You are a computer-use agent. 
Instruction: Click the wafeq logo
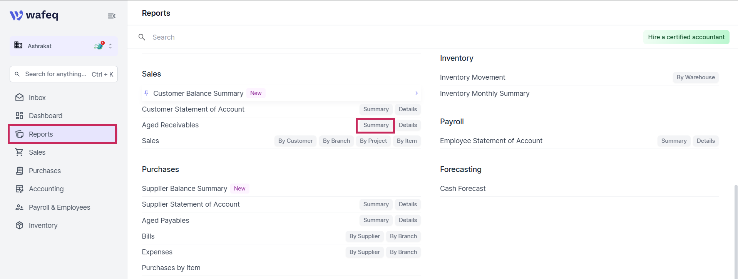point(34,15)
